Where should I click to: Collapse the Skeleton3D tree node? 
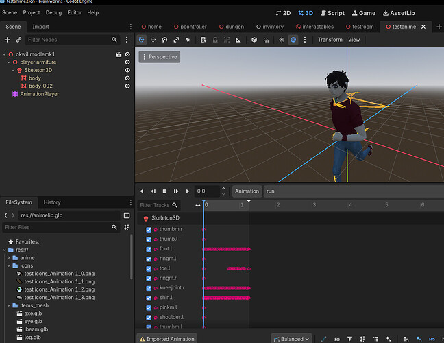click(x=13, y=70)
